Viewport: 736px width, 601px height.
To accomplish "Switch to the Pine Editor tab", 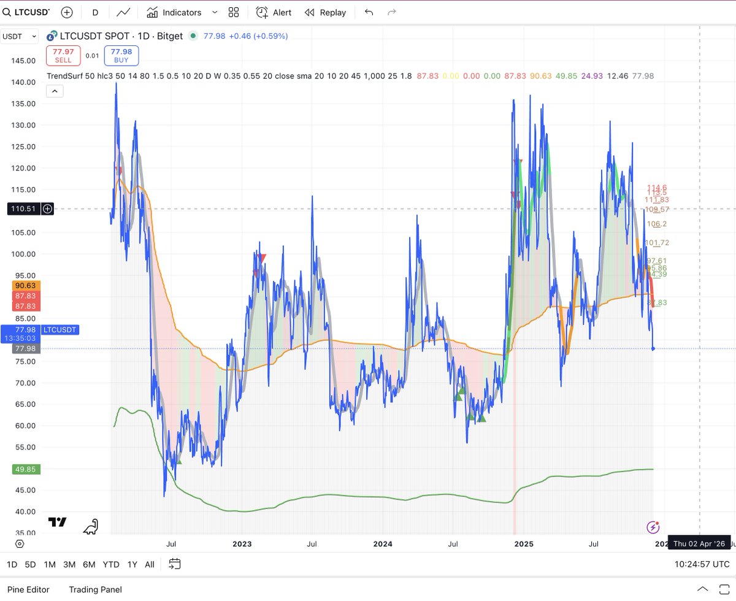I will coord(29,589).
